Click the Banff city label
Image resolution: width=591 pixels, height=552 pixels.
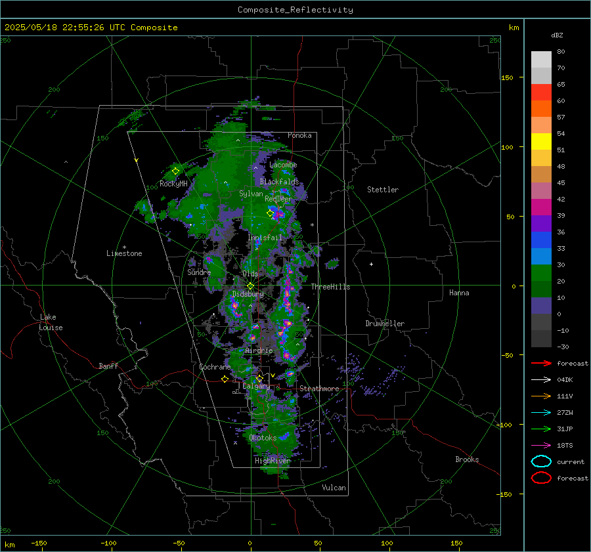pos(108,366)
